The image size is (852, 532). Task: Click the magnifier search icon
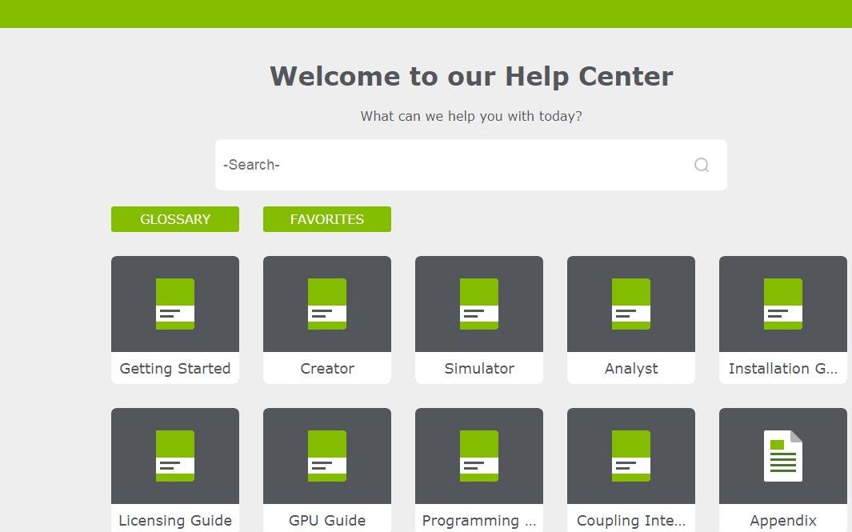tap(702, 165)
